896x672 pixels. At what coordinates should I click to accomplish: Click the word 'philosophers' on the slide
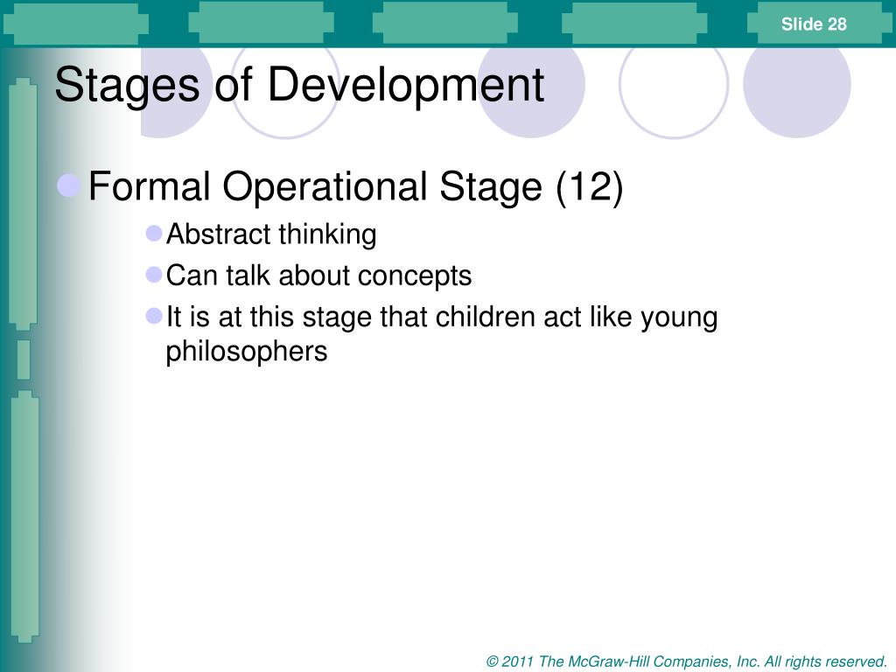[x=246, y=352]
